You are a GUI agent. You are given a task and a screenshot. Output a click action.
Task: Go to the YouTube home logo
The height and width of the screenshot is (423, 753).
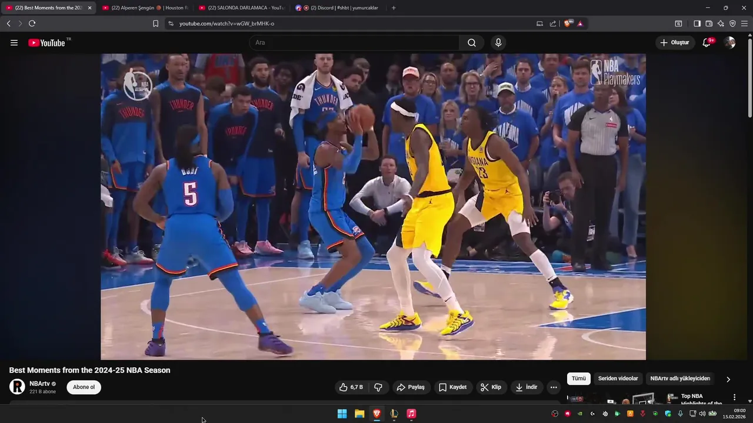coord(46,43)
